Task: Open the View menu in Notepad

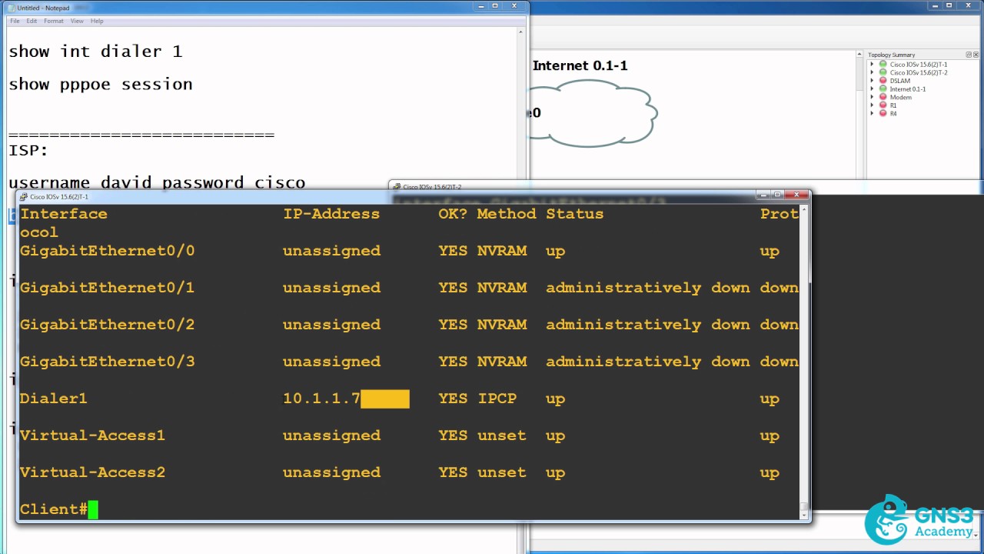Action: pos(77,21)
